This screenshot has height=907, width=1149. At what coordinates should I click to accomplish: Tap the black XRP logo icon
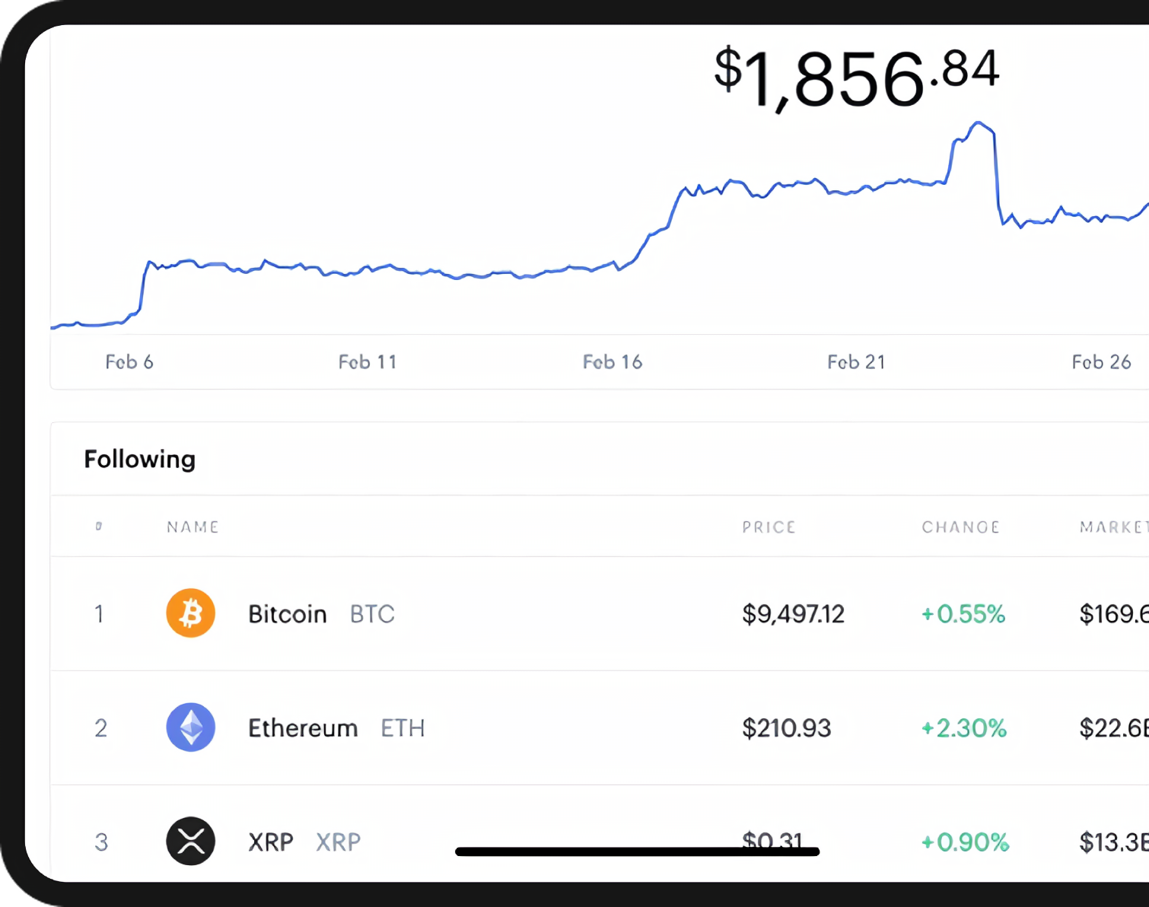pos(190,842)
